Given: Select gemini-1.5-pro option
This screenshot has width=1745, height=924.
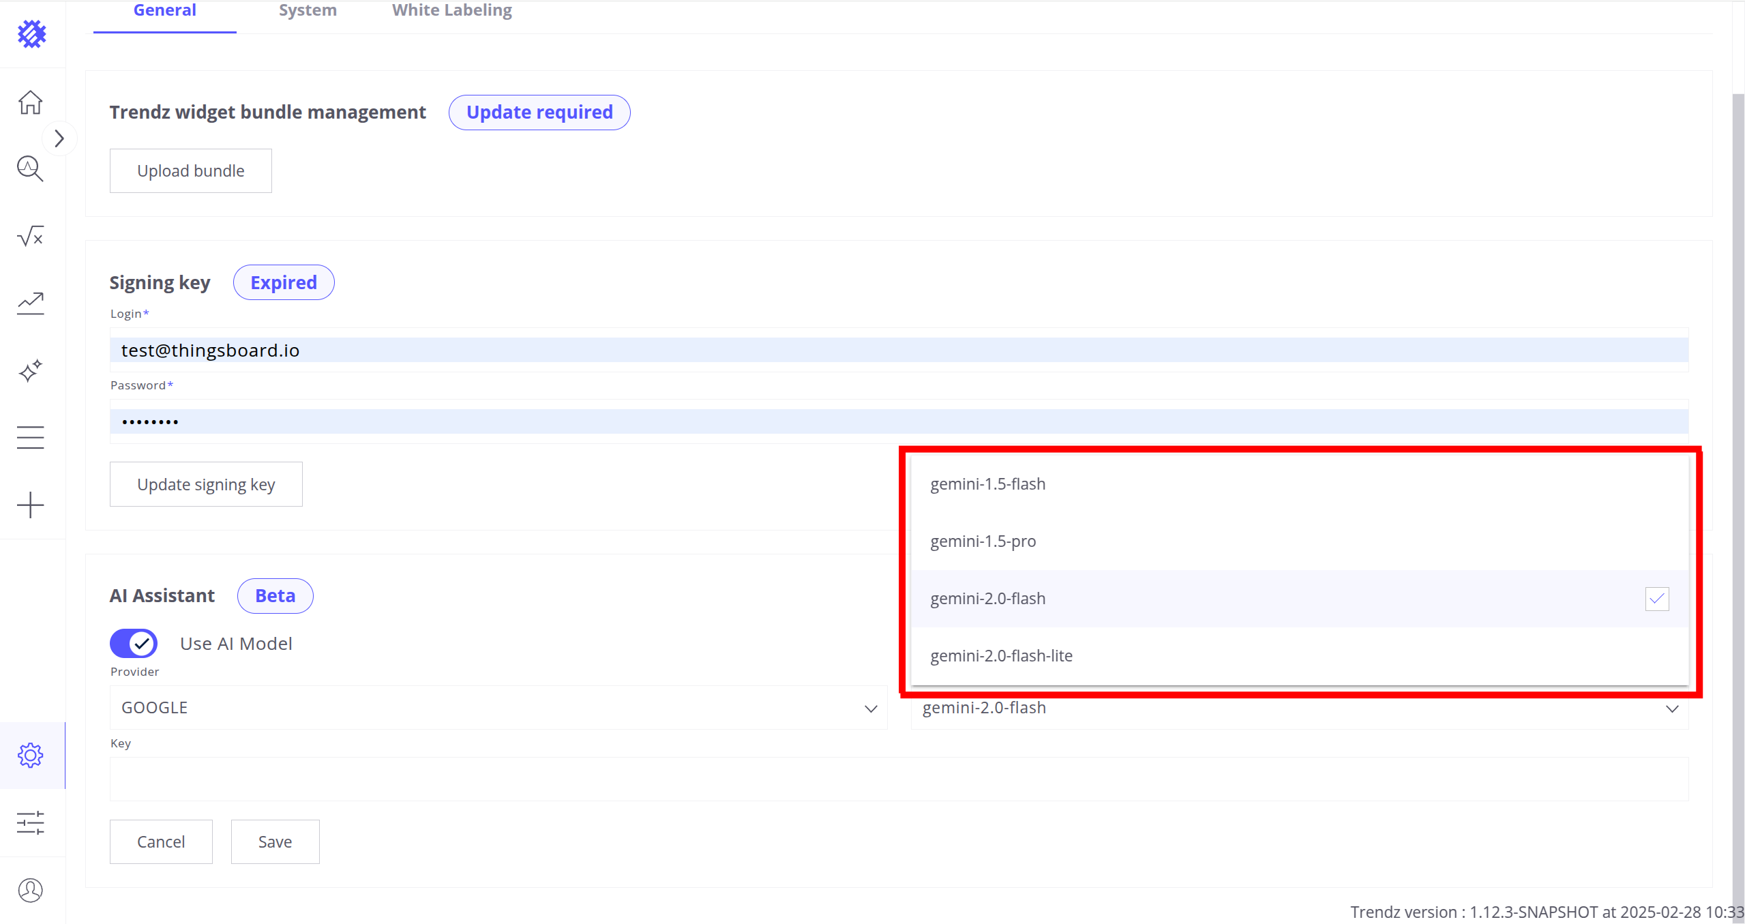Looking at the screenshot, I should pos(1300,541).
